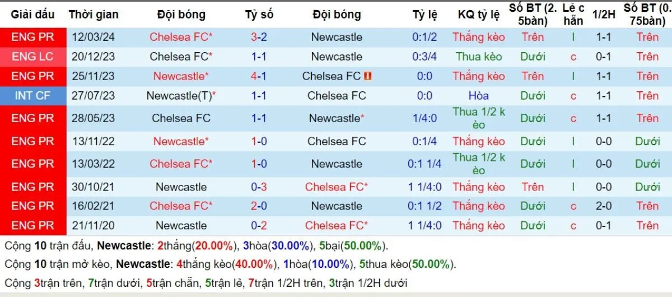Select the INT CF league badge

(x=31, y=96)
